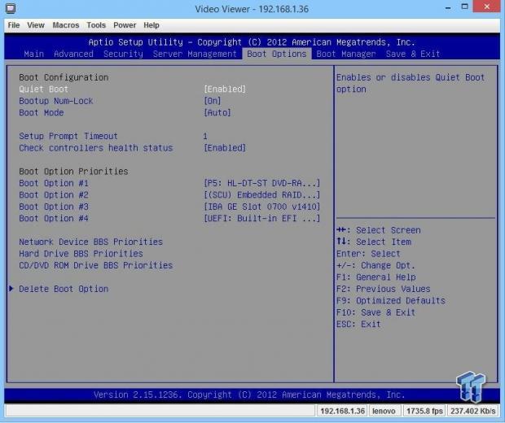Select the Quiet Boot setting label
The width and height of the screenshot is (505, 423).
43,89
